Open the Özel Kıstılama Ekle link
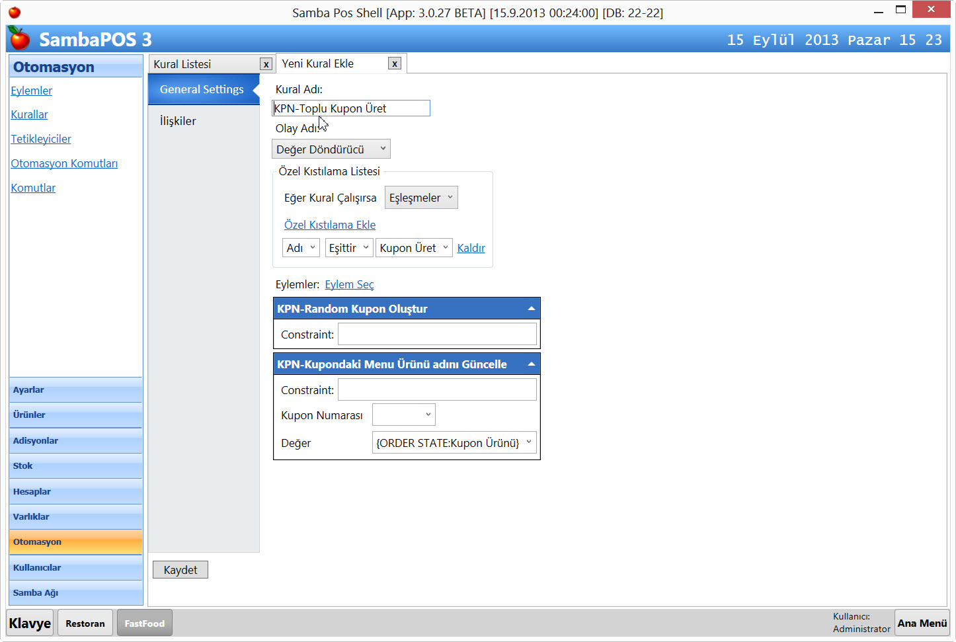The image size is (956, 642). point(329,225)
